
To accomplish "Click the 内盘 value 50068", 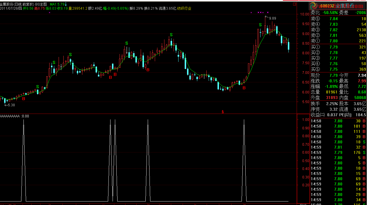I will tap(360, 98).
